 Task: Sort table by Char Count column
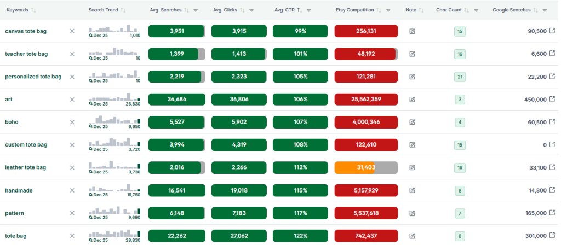point(467,10)
